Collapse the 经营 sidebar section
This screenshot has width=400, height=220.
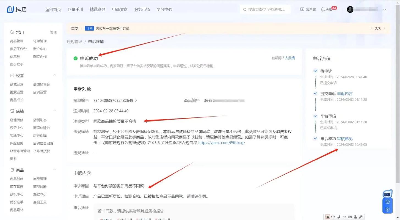55,75
